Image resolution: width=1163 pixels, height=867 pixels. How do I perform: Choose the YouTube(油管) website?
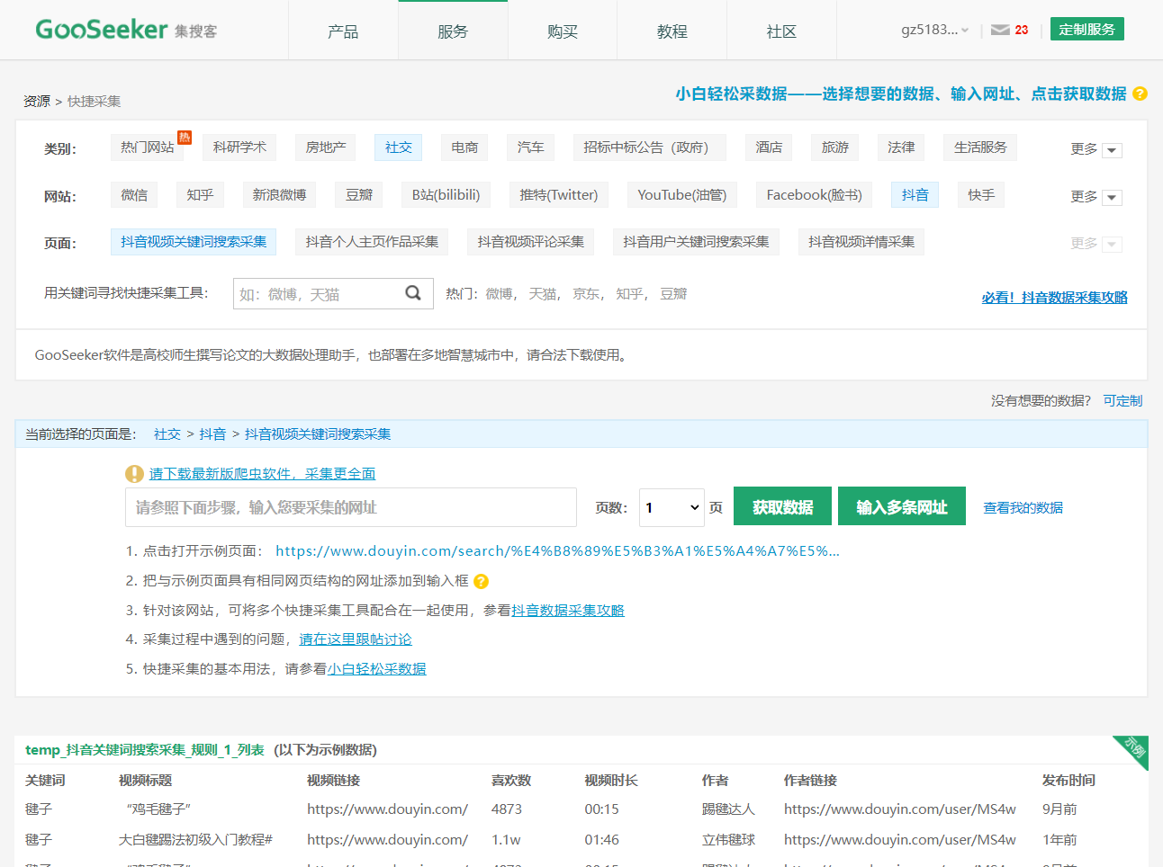tap(682, 194)
